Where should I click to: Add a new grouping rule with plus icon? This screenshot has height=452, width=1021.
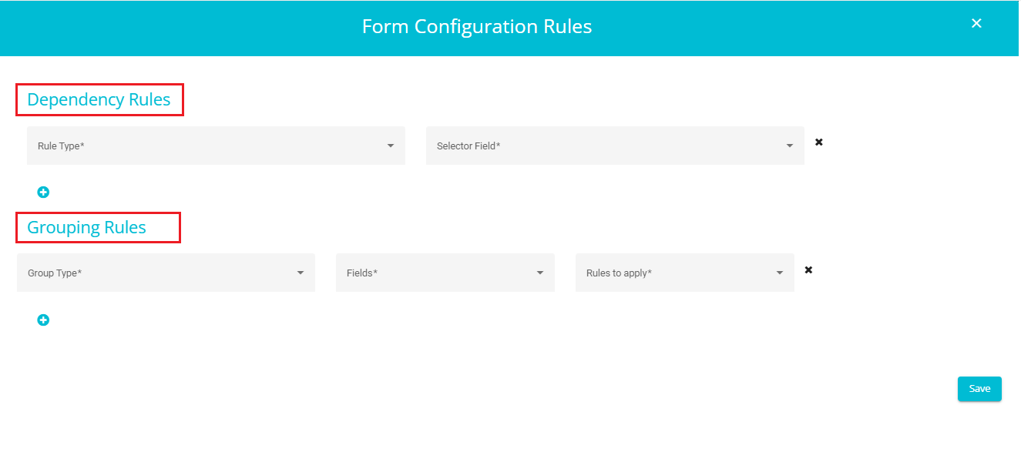pos(43,320)
